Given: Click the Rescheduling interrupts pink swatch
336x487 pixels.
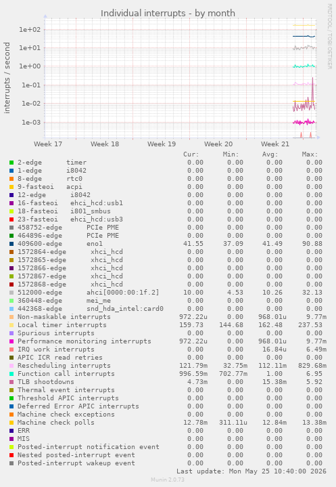Looking at the screenshot, I should coord(11,366).
